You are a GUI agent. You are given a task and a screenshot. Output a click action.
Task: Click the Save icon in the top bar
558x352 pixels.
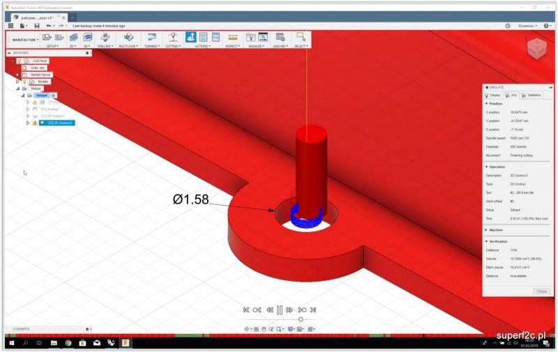tap(37, 26)
